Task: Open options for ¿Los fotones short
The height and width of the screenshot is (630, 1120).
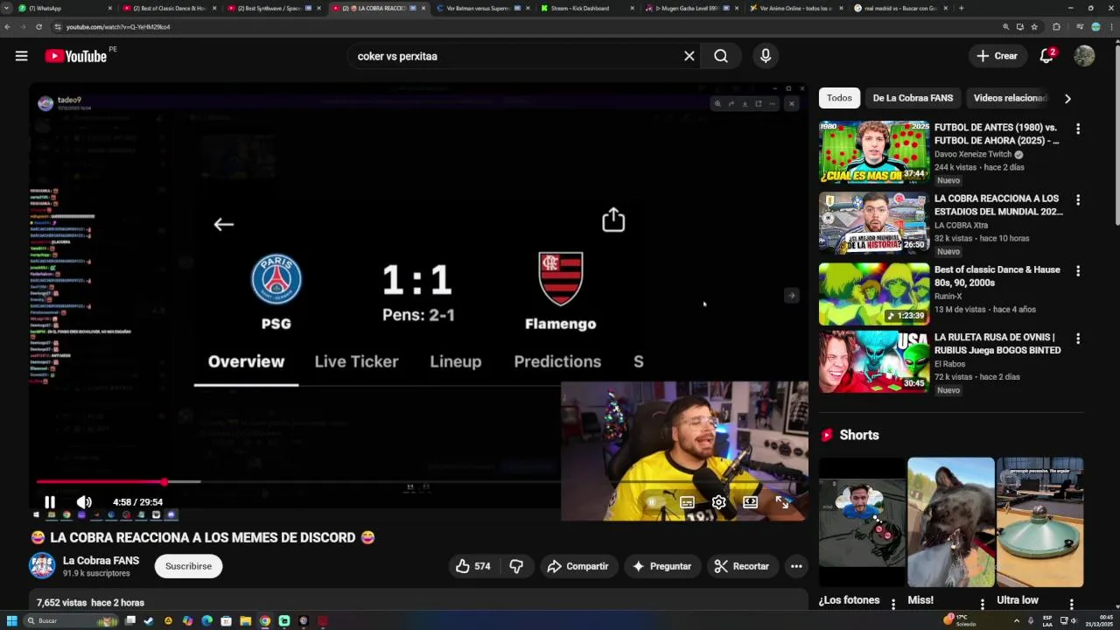Action: point(893,604)
